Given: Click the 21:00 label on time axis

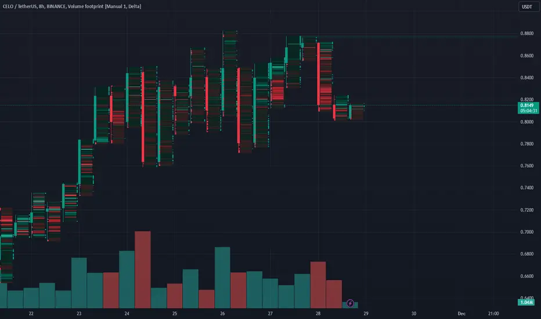Looking at the screenshot, I should pos(493,313).
